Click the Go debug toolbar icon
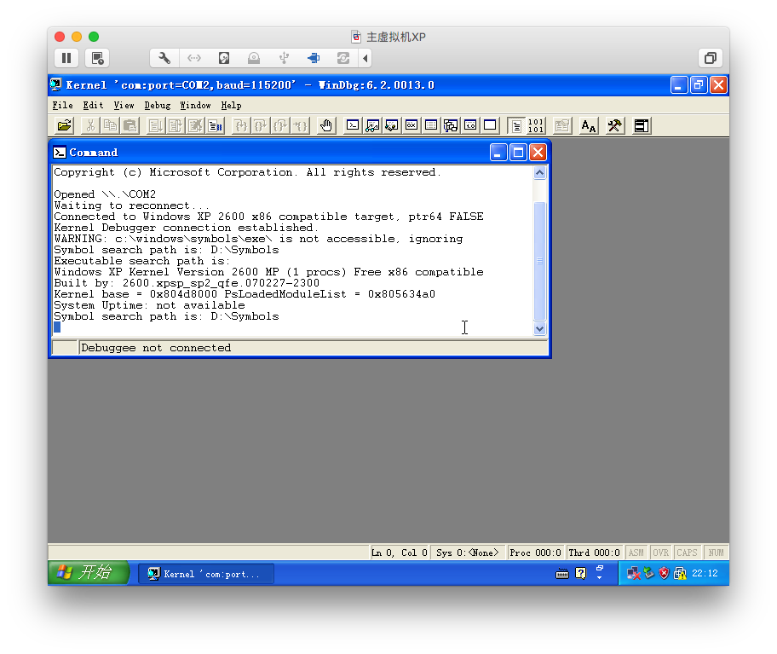The width and height of the screenshot is (777, 654). click(x=156, y=126)
